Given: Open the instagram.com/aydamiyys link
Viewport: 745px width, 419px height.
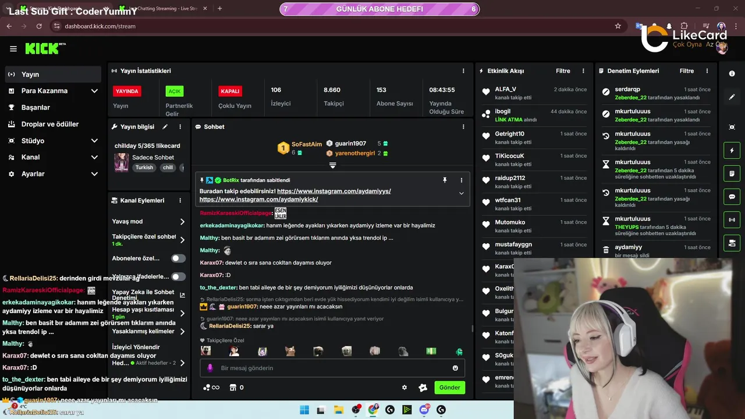Looking at the screenshot, I should pos(334,191).
